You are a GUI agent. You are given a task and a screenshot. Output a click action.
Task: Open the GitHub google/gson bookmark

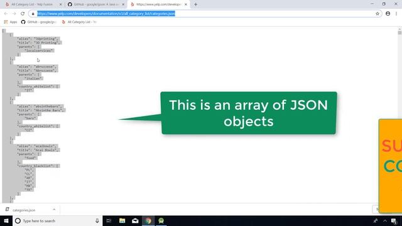pyautogui.click(x=38, y=22)
